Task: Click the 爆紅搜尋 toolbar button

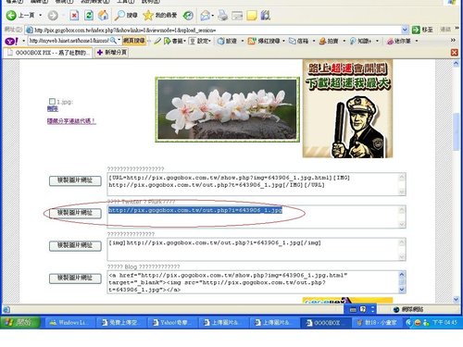Action: coord(264,41)
